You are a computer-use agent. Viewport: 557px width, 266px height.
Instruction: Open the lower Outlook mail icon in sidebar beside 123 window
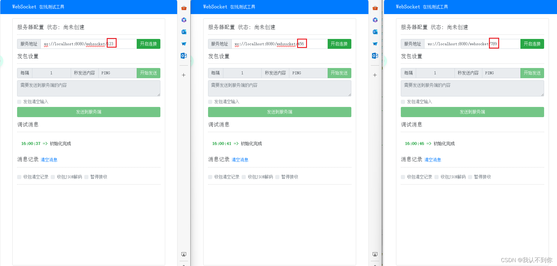[x=184, y=56]
